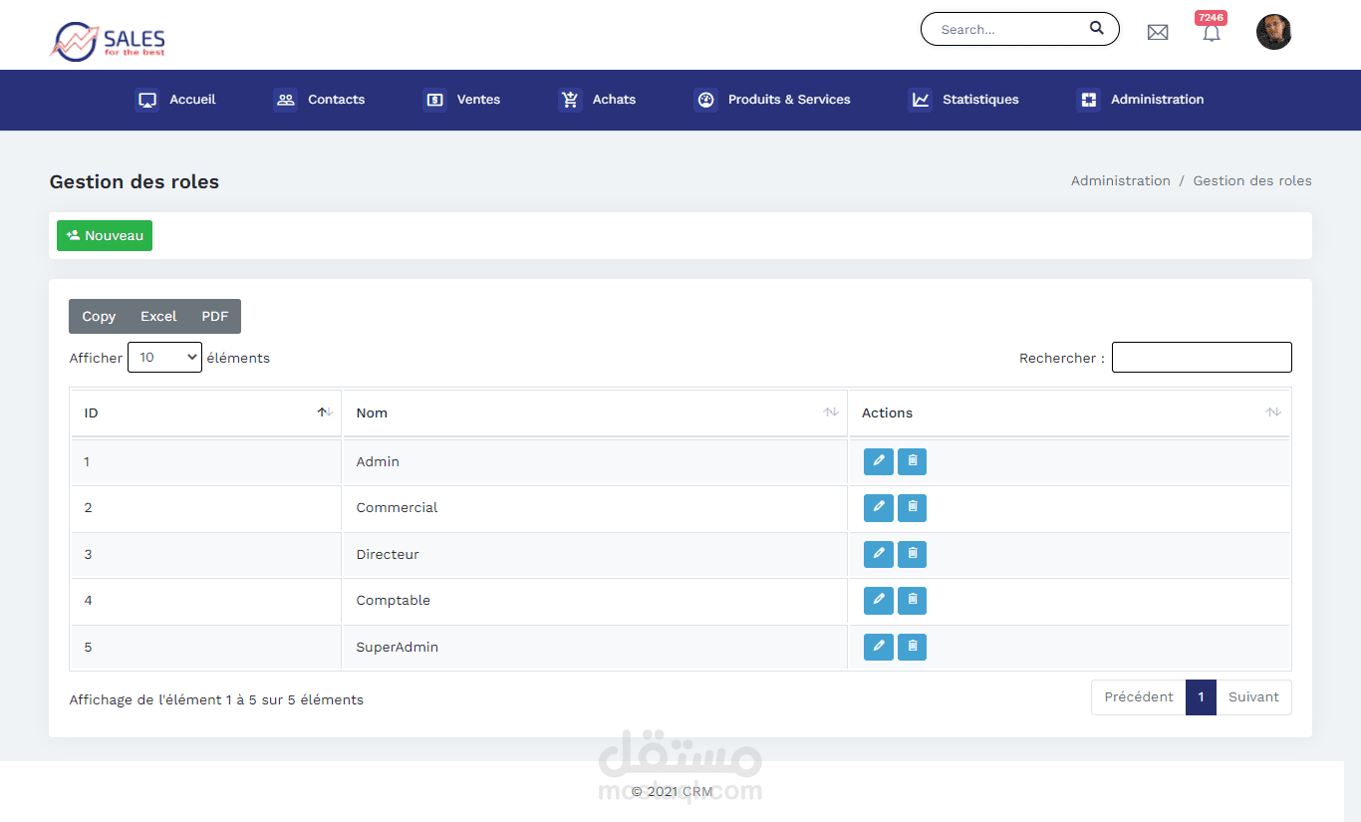
Task: Delete the Admin role
Action: coord(913,462)
